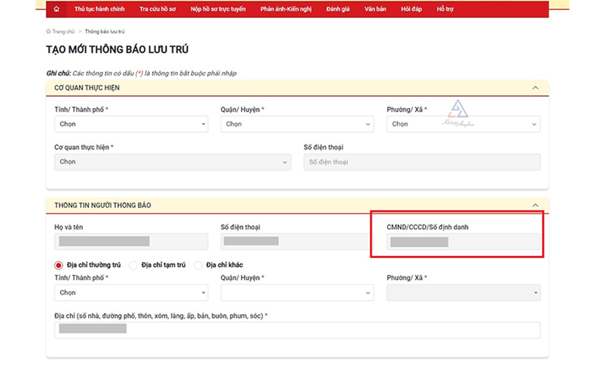605x366 pixels.
Task: Click the Hỗ trợ menu item
Action: [445, 9]
